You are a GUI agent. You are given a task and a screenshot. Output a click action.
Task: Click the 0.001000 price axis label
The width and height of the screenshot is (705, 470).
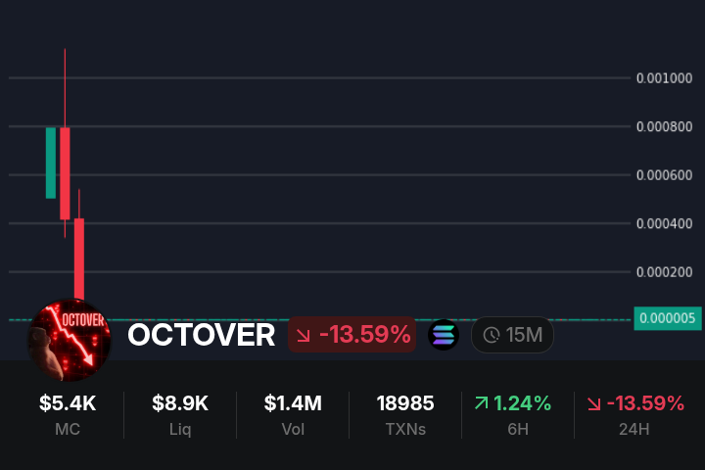664,78
